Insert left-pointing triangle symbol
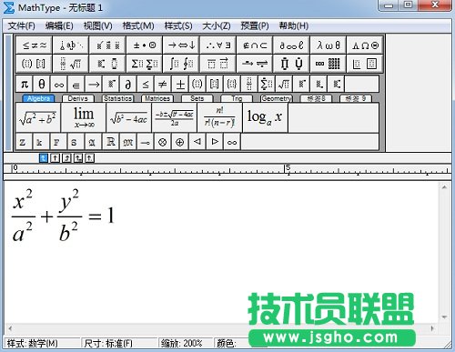The width and height of the screenshot is (455, 352). 197,142
